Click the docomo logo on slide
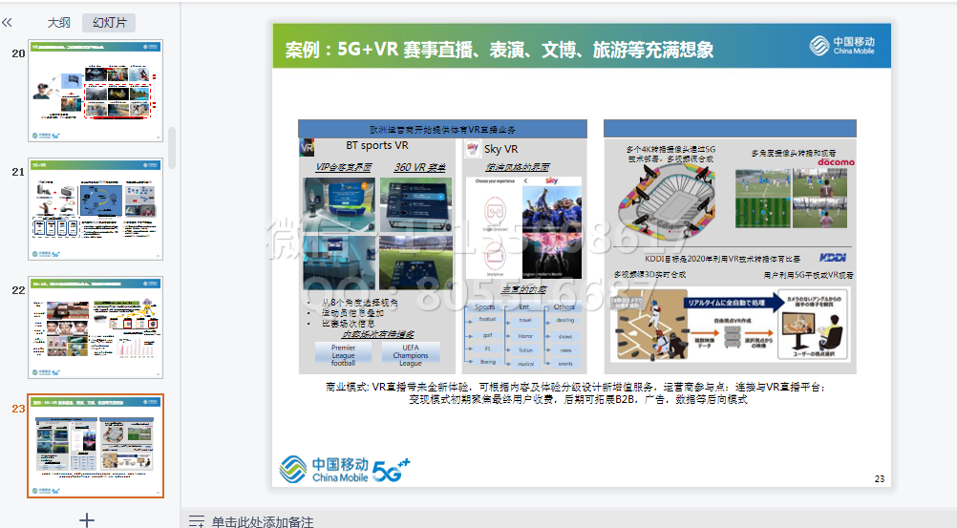 coord(836,162)
